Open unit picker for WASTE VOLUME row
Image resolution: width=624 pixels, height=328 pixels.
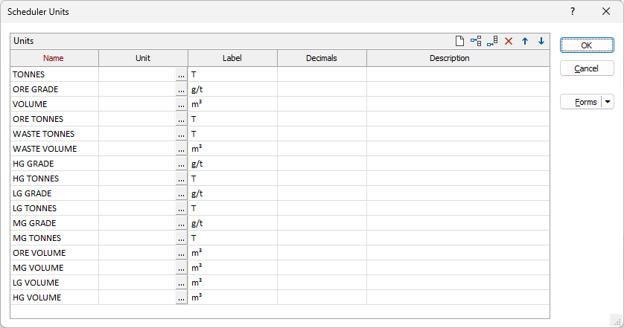(x=181, y=149)
